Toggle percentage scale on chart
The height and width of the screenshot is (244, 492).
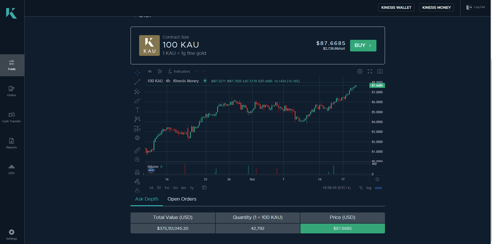(x=361, y=188)
